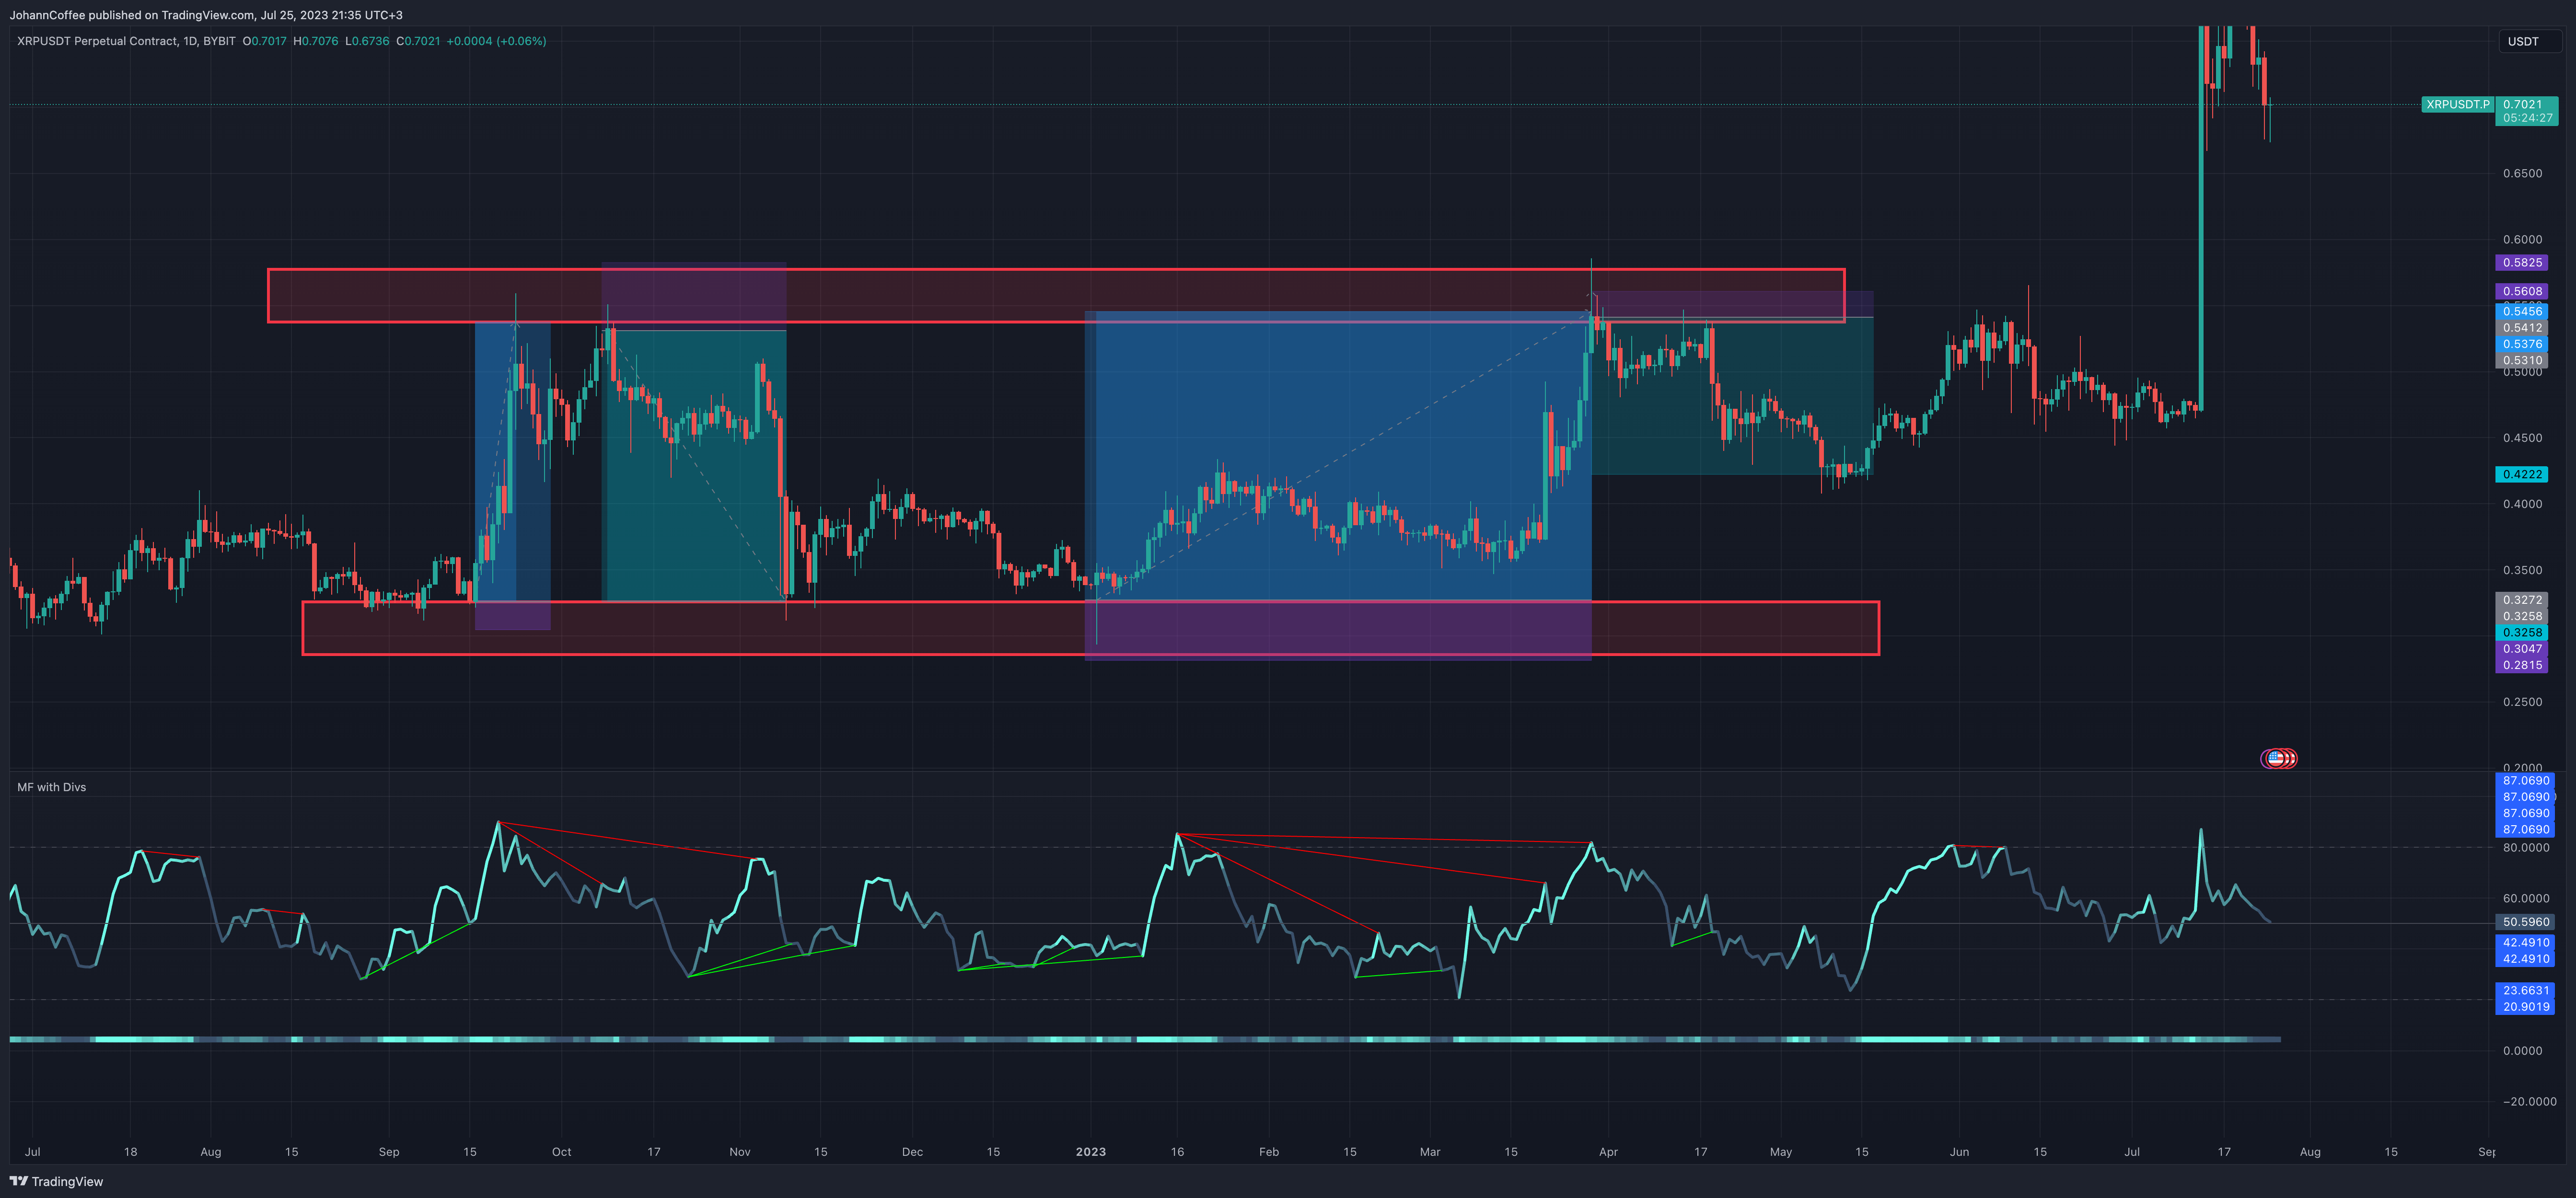This screenshot has height=1198, width=2576.
Task: Click the XRPUSDT.P price line label
Action: [x=2457, y=104]
